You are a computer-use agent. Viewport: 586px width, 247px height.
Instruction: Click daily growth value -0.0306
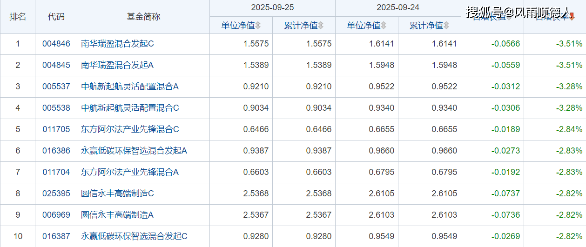click(506, 108)
